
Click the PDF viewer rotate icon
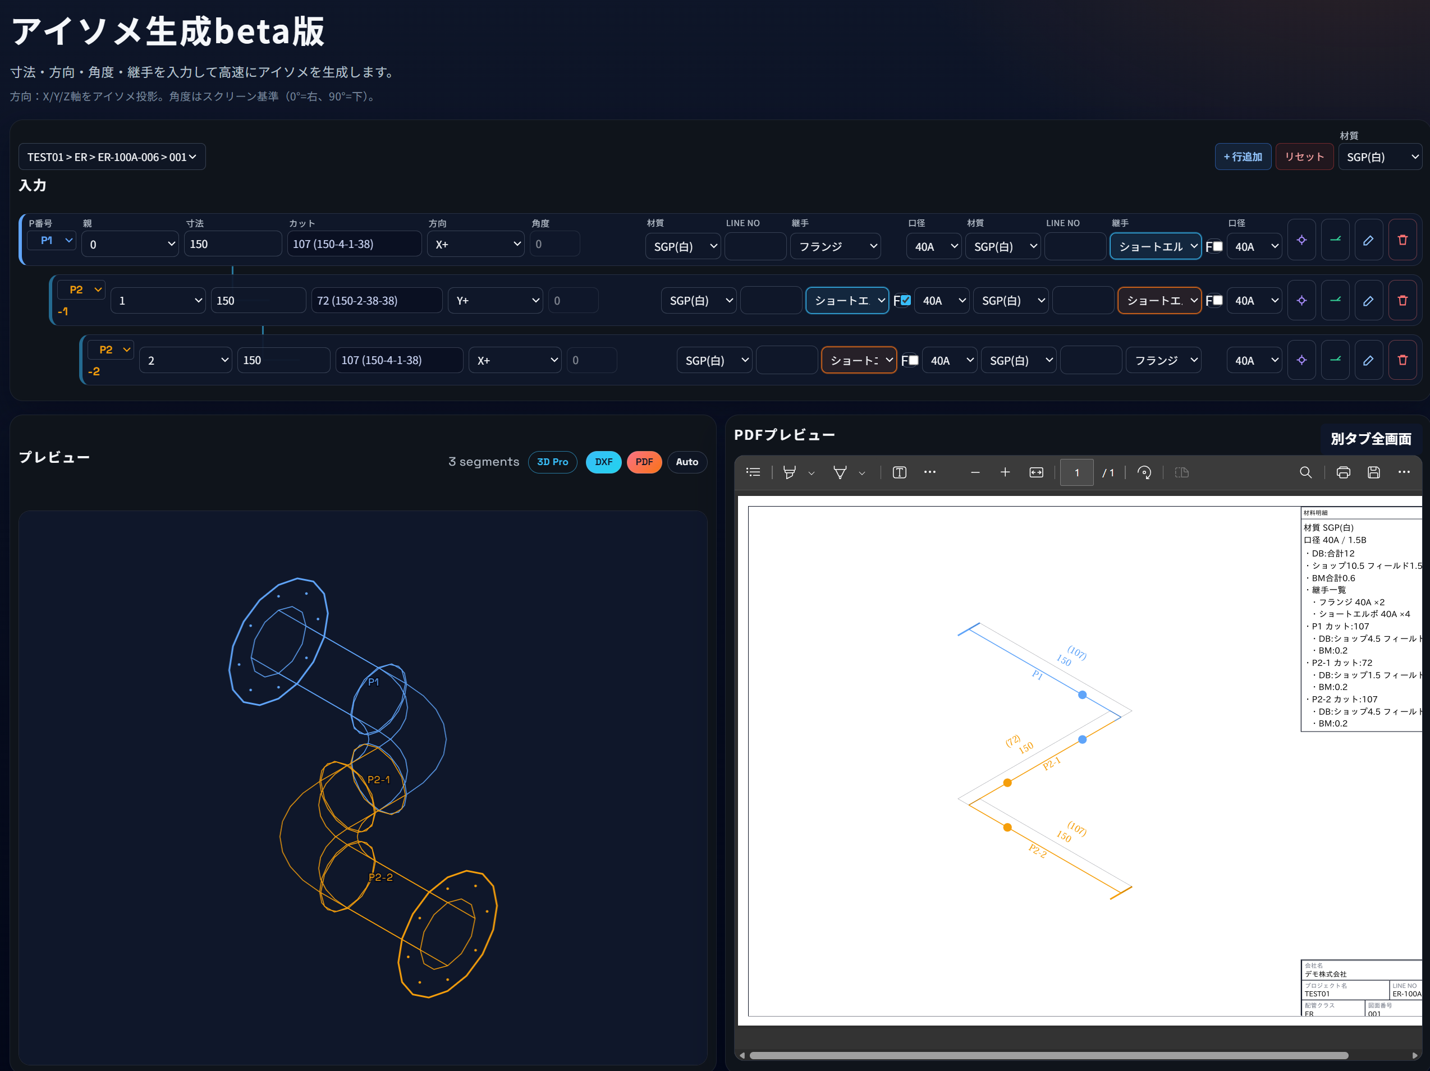(1144, 472)
